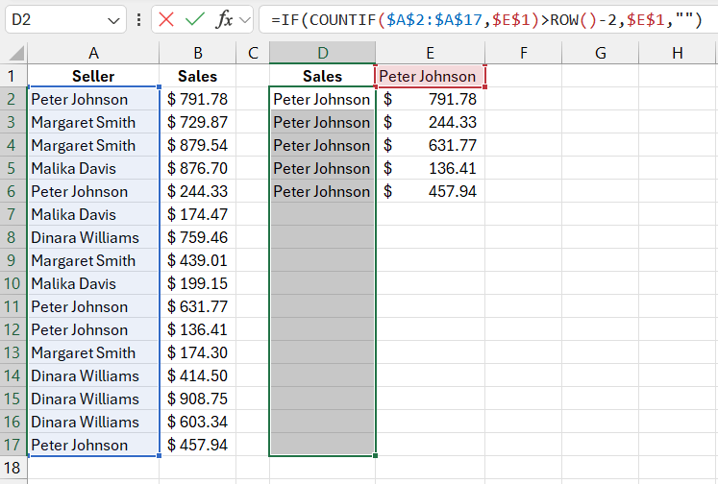Click the Sales header cell in D1
Screen dimensions: 718x484
tap(322, 76)
